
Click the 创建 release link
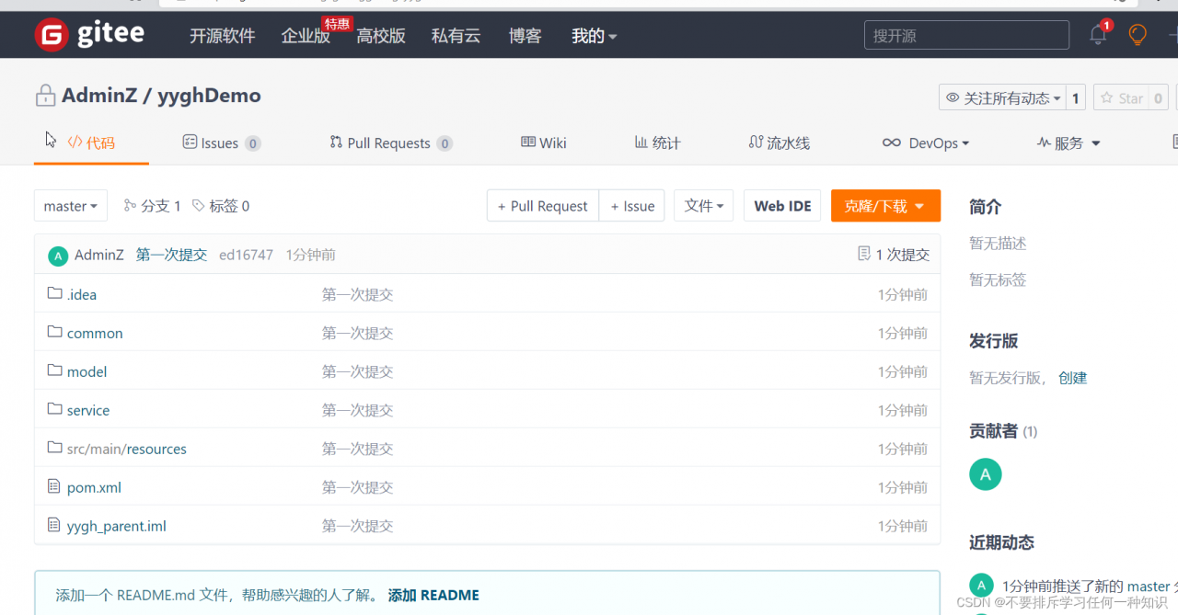(1073, 378)
